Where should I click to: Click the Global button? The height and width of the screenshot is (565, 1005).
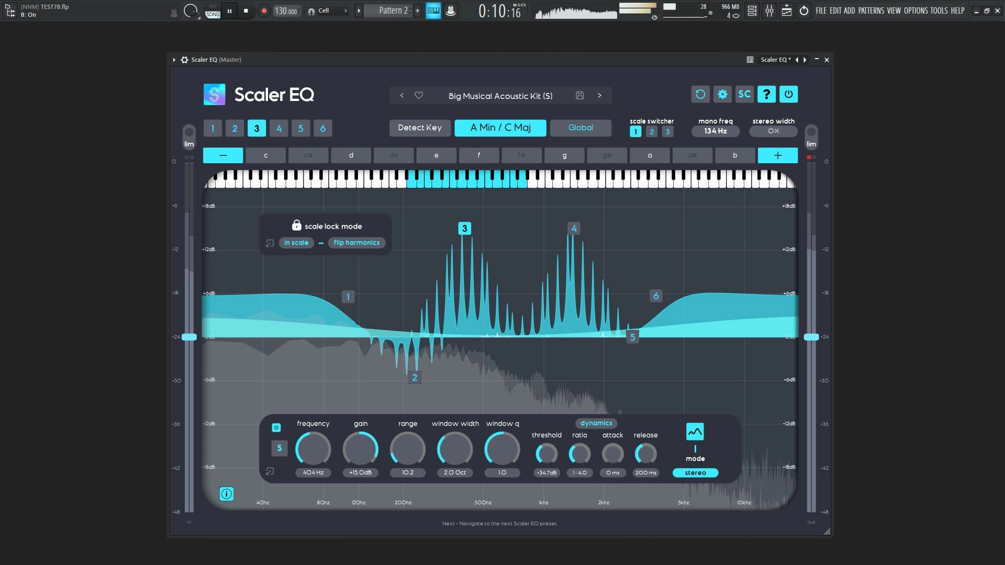(580, 128)
